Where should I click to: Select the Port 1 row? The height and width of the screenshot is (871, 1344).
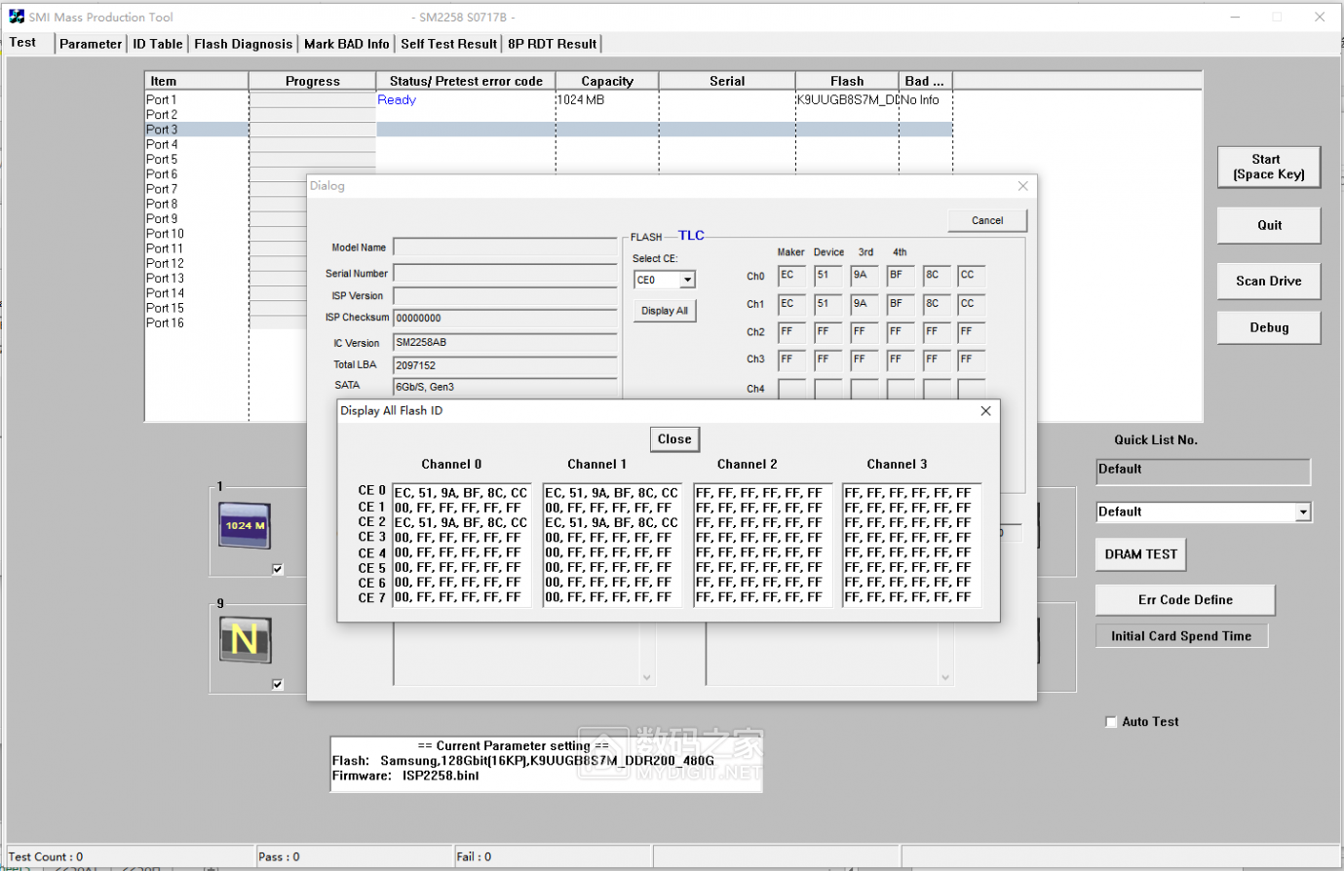click(x=549, y=99)
